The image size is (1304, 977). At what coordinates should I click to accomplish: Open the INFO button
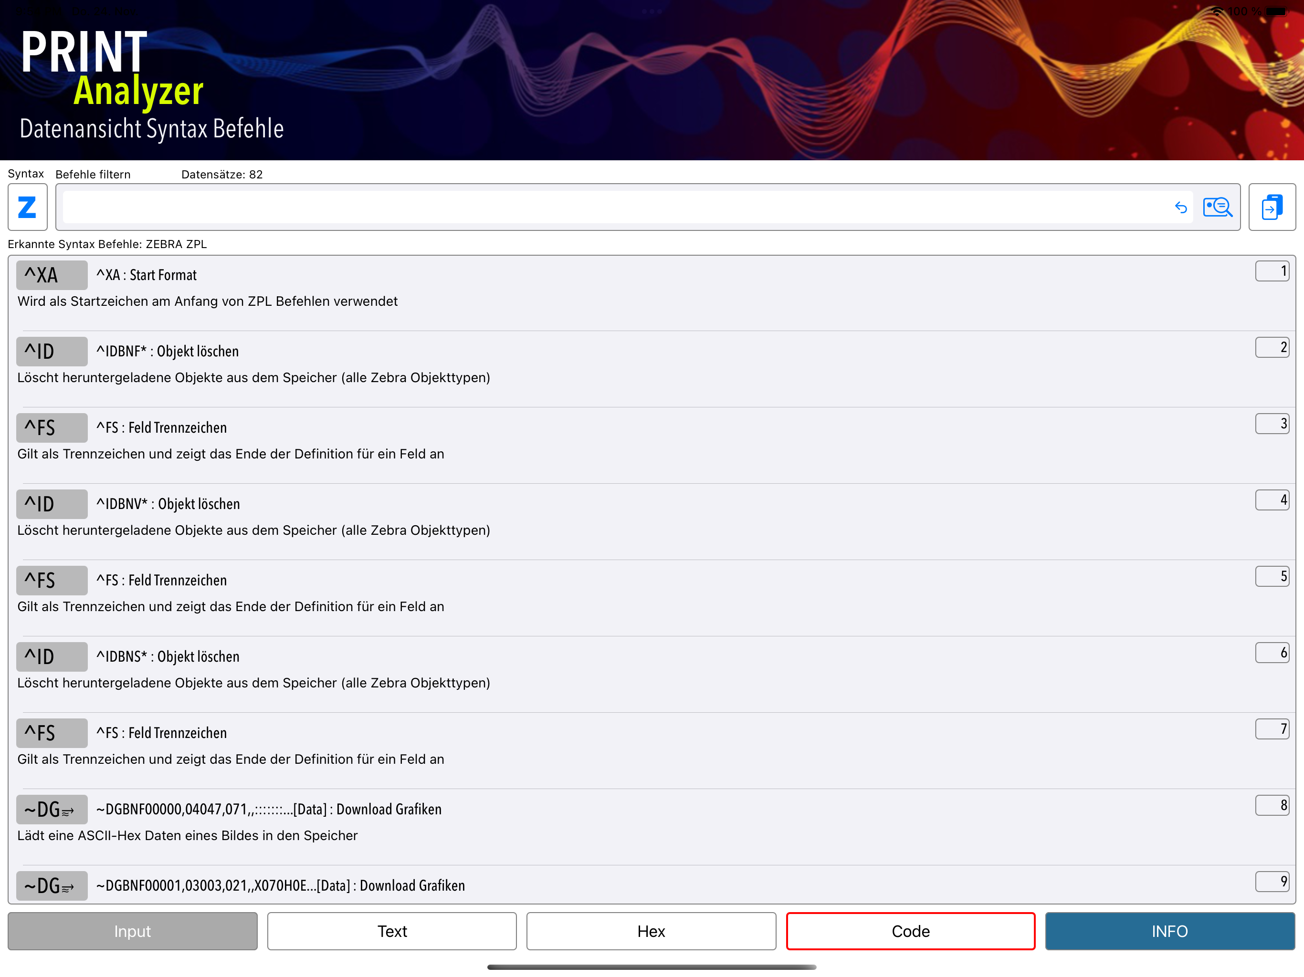1169,931
